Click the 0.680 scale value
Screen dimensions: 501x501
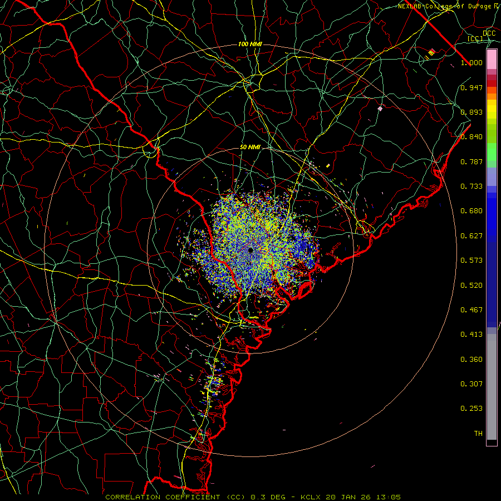471,211
